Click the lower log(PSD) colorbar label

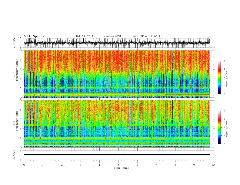227,129
